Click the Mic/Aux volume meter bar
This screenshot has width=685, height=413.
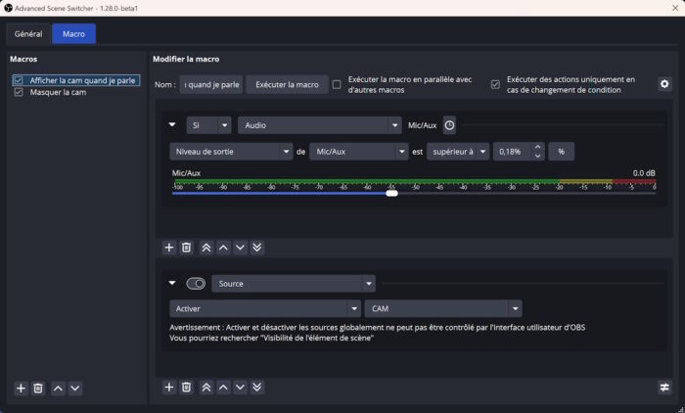pos(415,181)
